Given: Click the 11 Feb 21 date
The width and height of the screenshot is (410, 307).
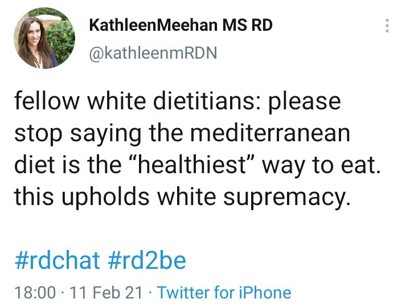Looking at the screenshot, I should coord(106,293).
